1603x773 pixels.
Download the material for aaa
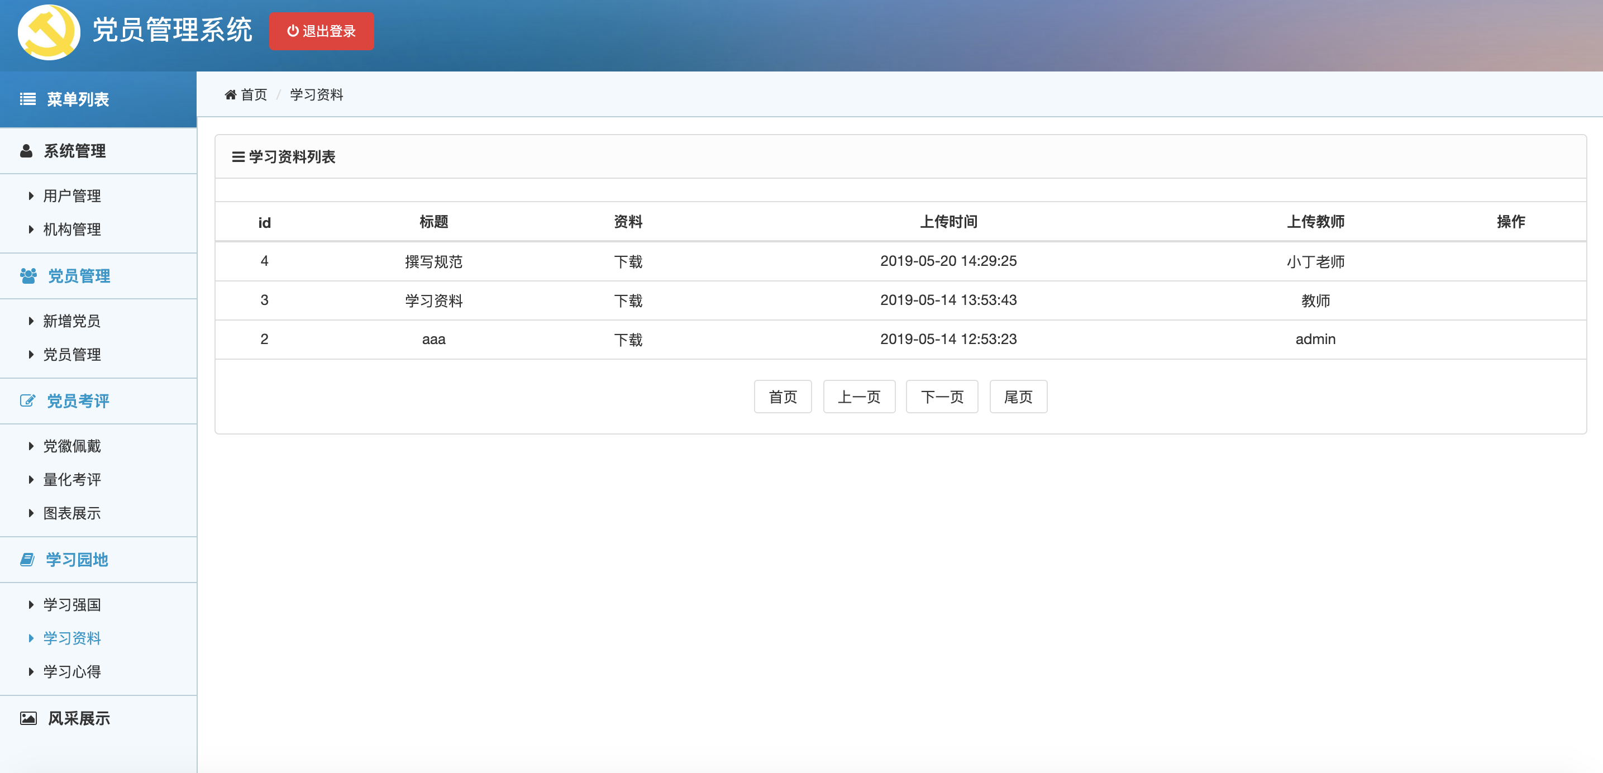[628, 340]
